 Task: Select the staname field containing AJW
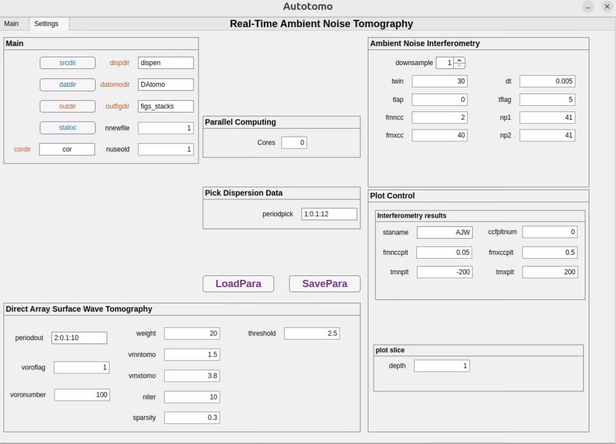(444, 233)
